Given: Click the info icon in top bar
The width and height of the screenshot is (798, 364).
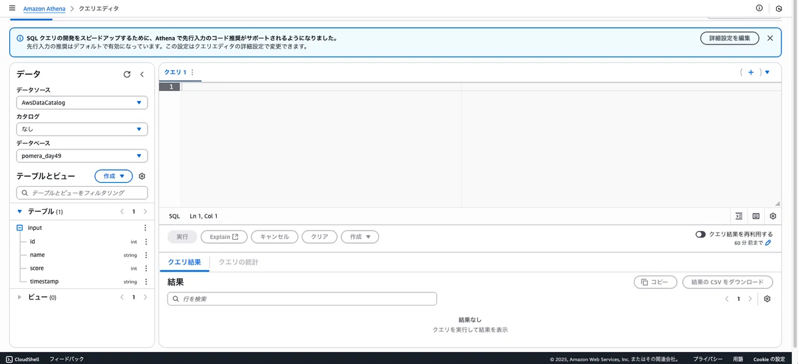Looking at the screenshot, I should (759, 9).
